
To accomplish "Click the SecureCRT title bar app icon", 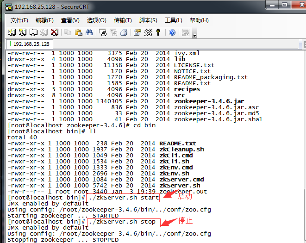I will (9, 7).
